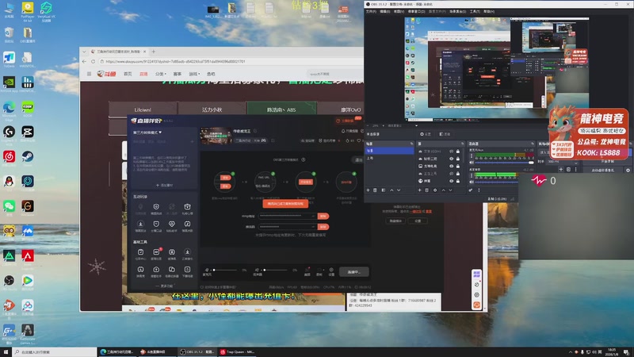This screenshot has height=357, width=634.
Task: Open scene filters icon below OBS scenes list
Action: pos(383,190)
